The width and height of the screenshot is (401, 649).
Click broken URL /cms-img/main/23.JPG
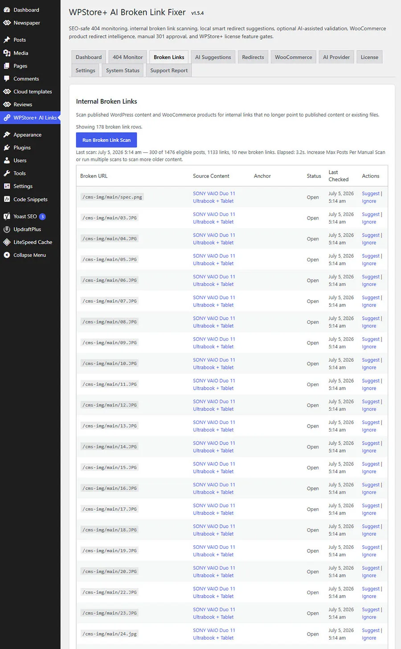tap(110, 613)
